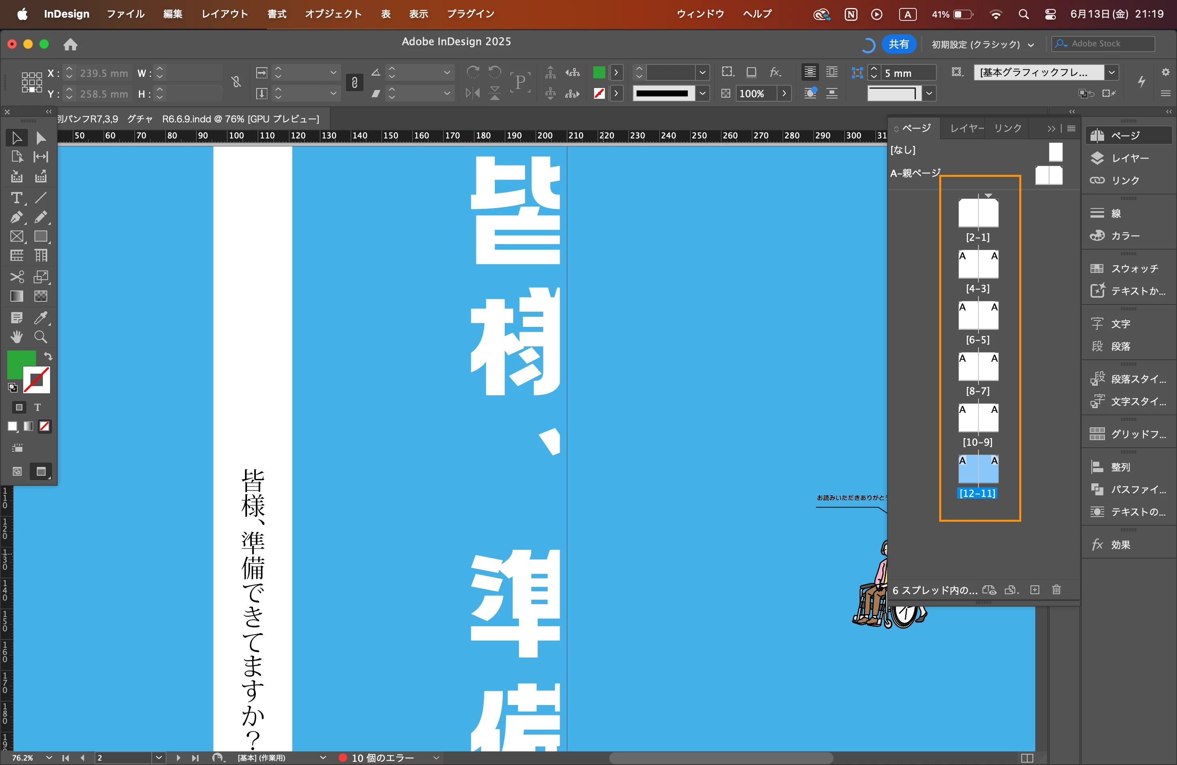
Task: Select the [12-11] spread thumbnail
Action: (x=978, y=469)
